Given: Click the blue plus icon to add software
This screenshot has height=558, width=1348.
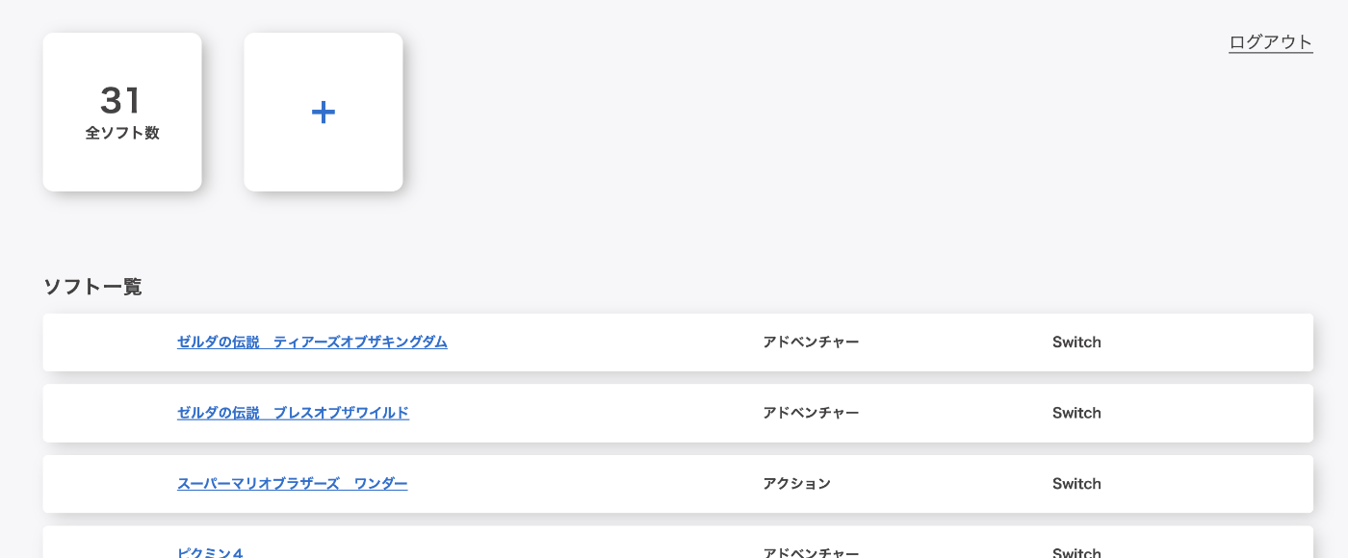Looking at the screenshot, I should pyautogui.click(x=324, y=113).
